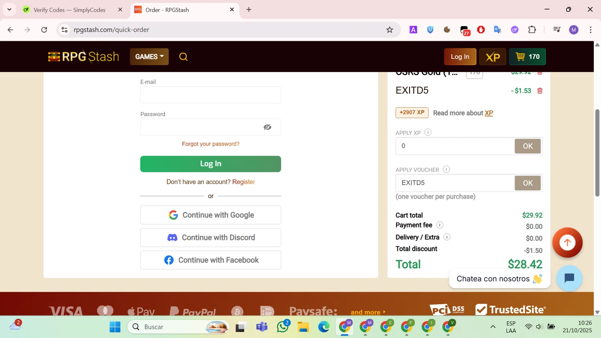Close the Order - RPGStash tab
This screenshot has height=338, width=601.
232,10
